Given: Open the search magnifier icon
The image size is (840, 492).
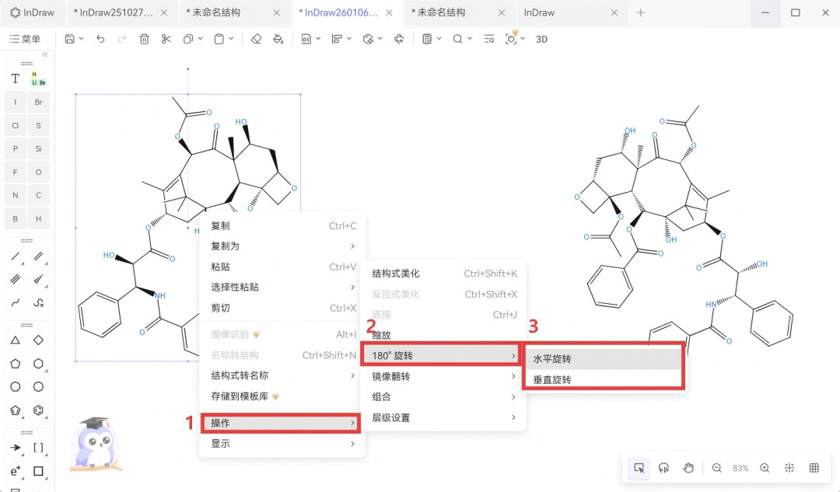Looking at the screenshot, I should (457, 39).
